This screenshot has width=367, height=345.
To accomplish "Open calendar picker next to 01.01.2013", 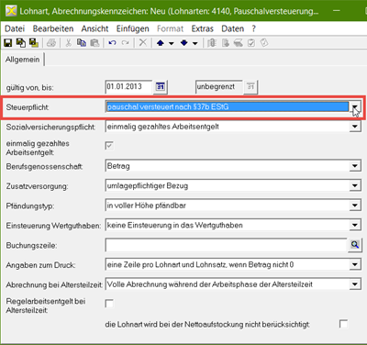I will [161, 87].
